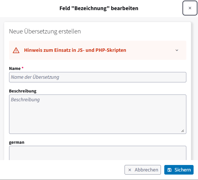This screenshot has height=180, width=198.
Task: Click into the Beschreibung textarea
Action: (98, 114)
